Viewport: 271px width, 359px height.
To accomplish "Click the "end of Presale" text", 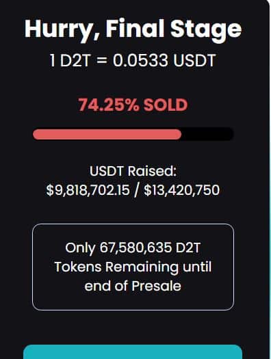I will point(133,286).
